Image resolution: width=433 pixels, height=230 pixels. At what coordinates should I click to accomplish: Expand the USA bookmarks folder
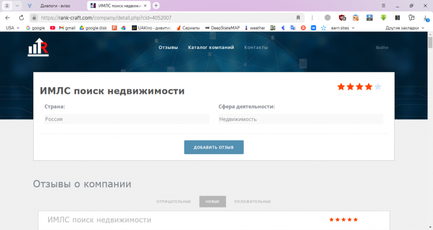12,28
